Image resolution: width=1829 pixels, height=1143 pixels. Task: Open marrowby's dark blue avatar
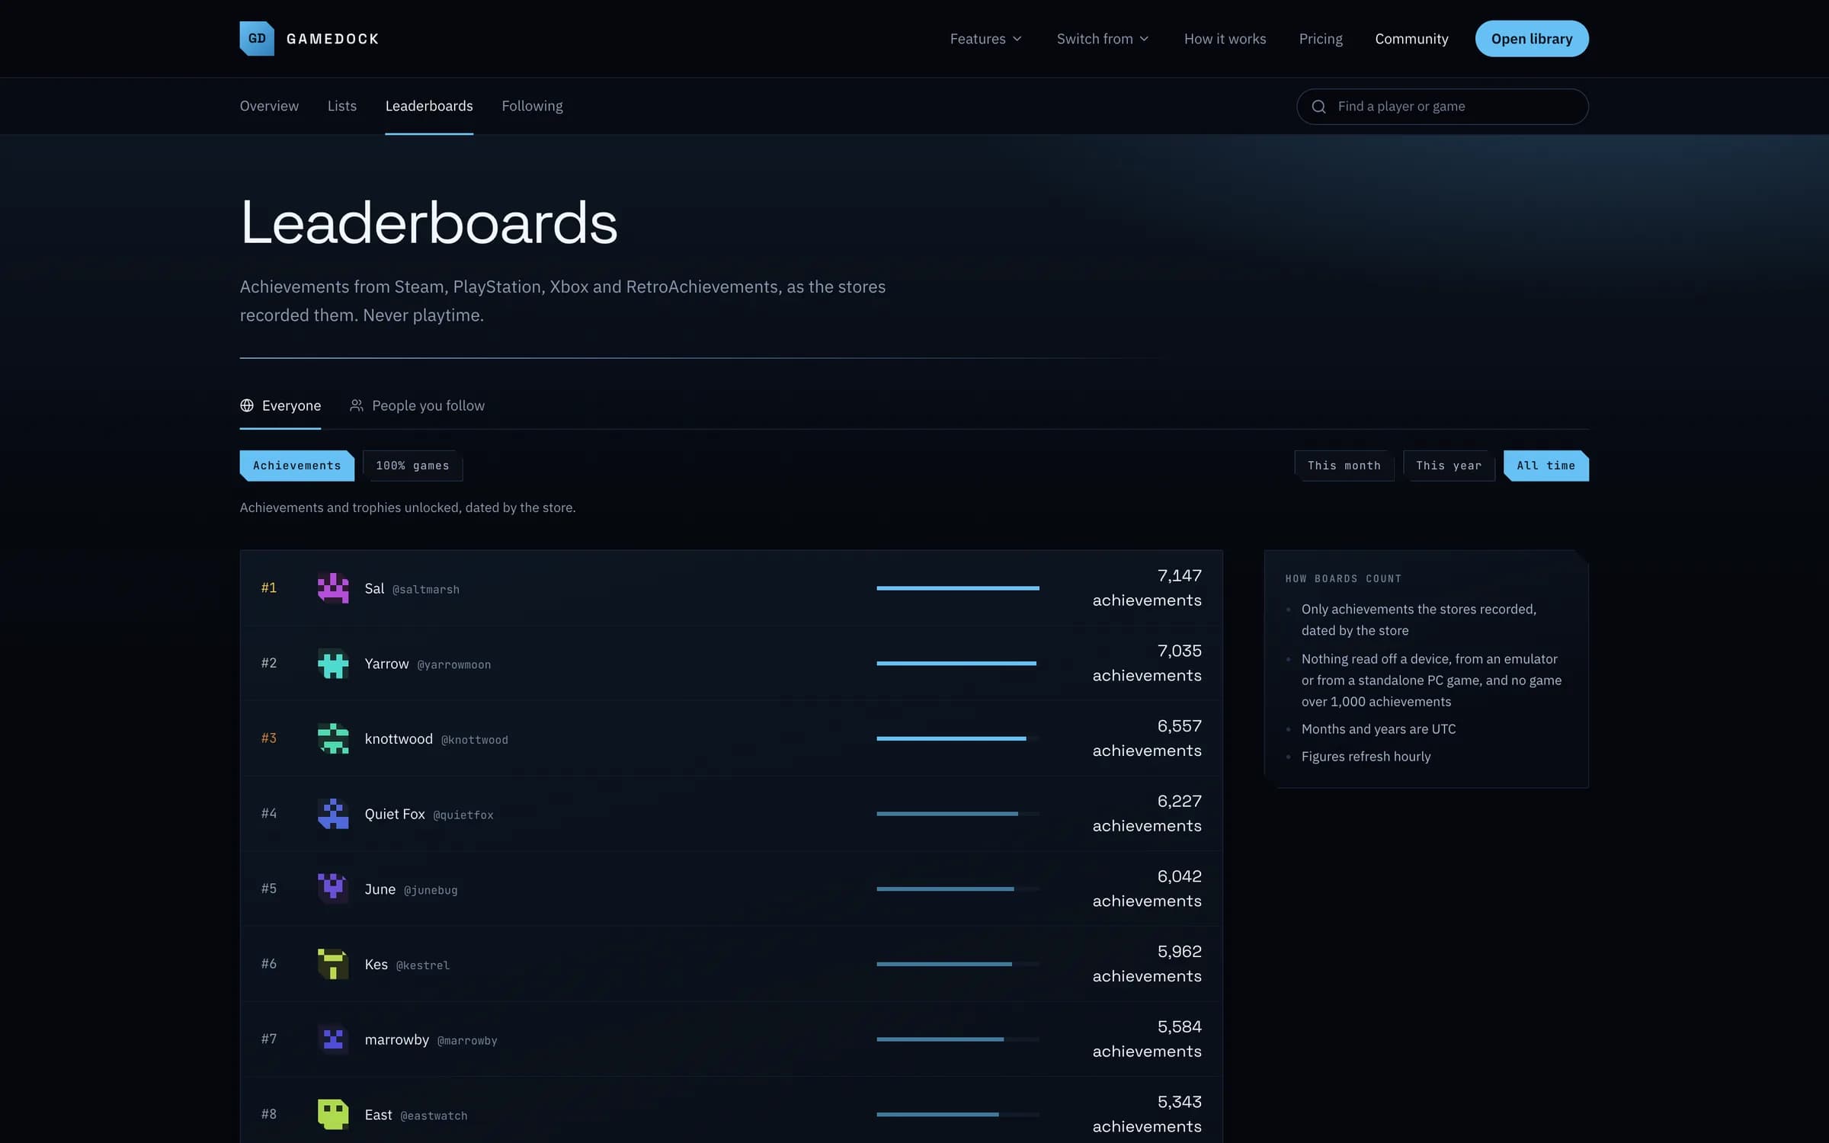[333, 1039]
